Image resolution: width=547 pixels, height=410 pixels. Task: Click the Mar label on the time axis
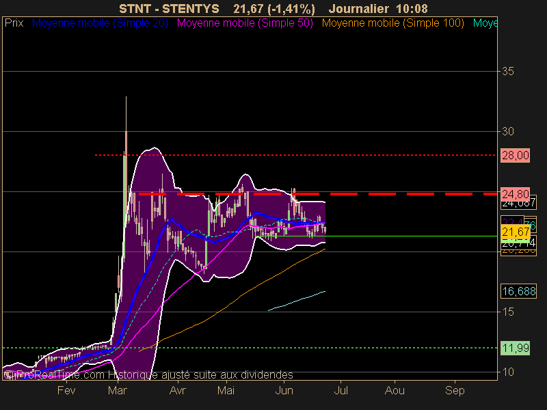point(118,390)
